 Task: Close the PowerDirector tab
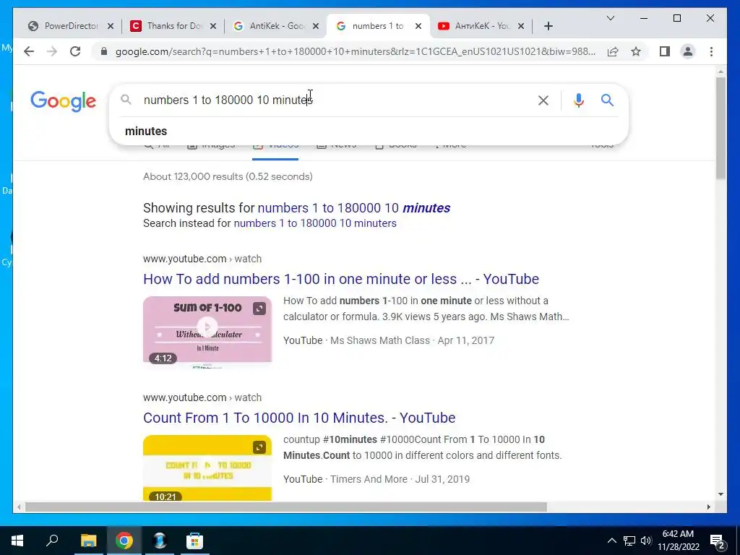coord(111,26)
